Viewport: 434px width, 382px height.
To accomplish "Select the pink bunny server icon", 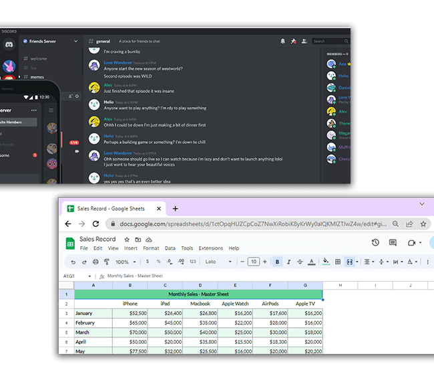I will tap(9, 66).
